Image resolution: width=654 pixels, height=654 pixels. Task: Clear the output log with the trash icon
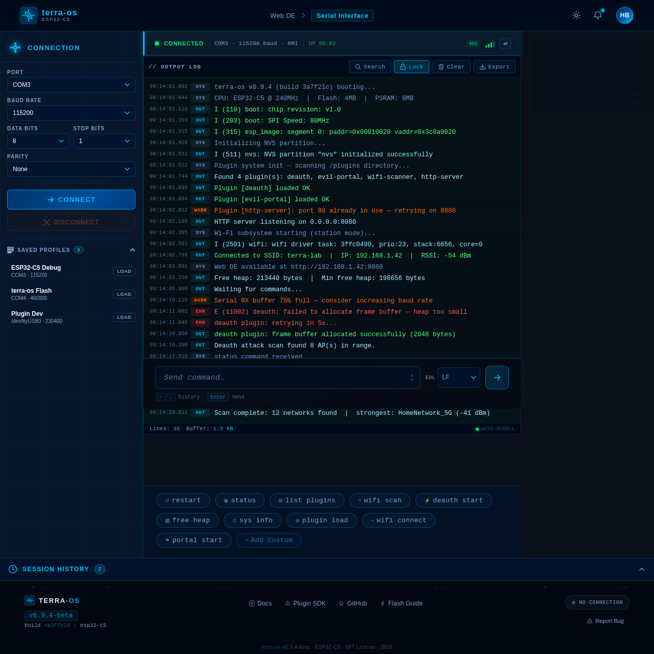(451, 66)
